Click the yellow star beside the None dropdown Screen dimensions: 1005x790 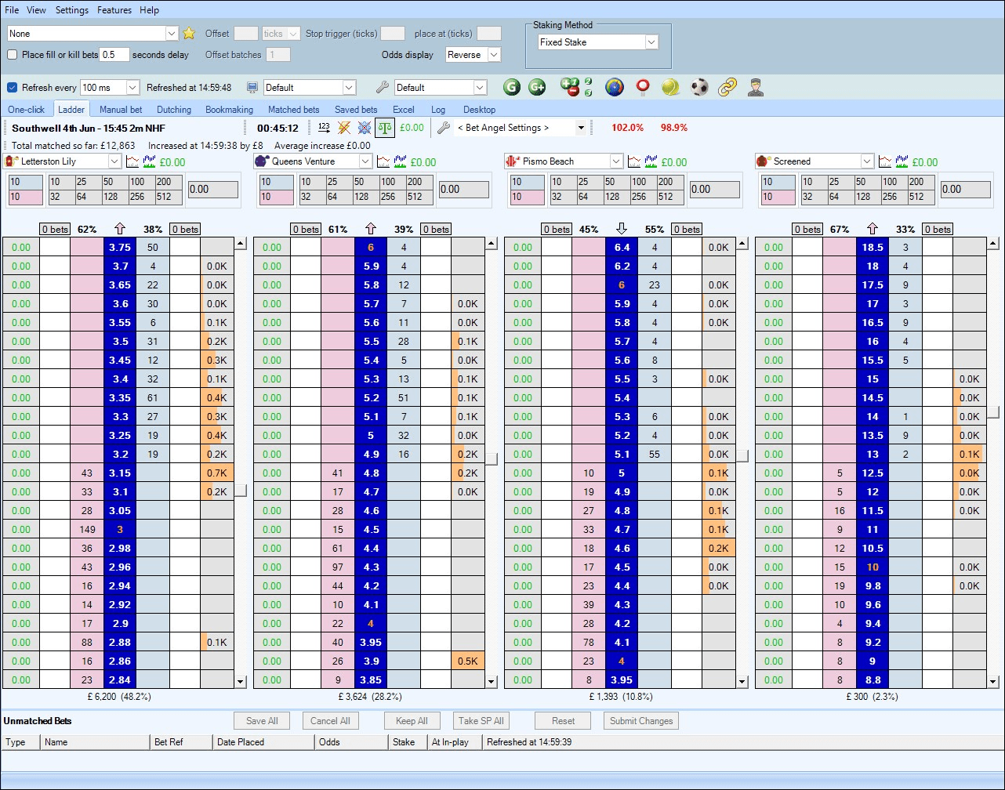point(189,34)
